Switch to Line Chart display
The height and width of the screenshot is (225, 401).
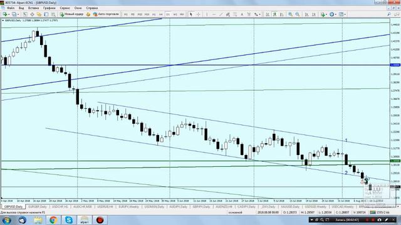click(281, 14)
